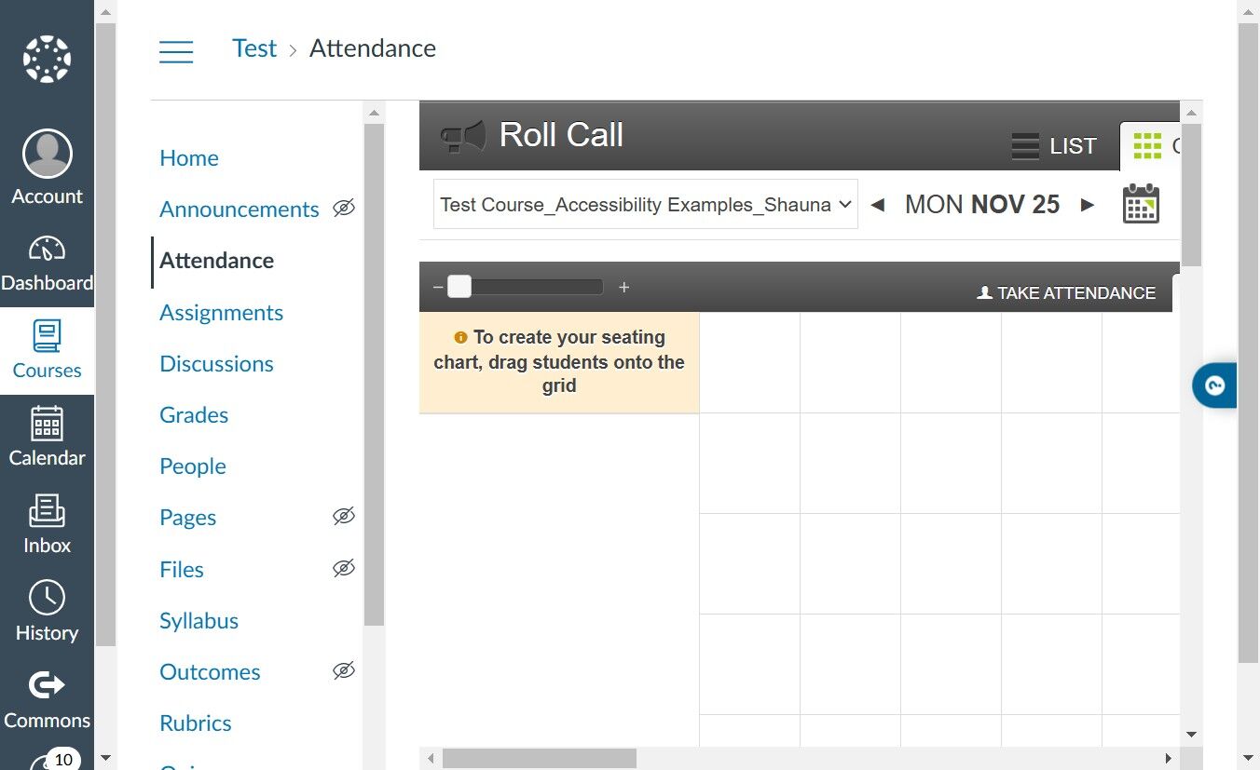
Task: Open the History clock icon
Action: click(x=47, y=598)
